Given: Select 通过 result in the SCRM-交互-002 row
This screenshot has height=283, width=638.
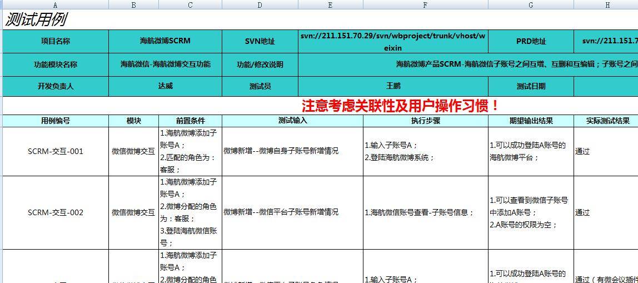Looking at the screenshot, I should click(606, 212).
